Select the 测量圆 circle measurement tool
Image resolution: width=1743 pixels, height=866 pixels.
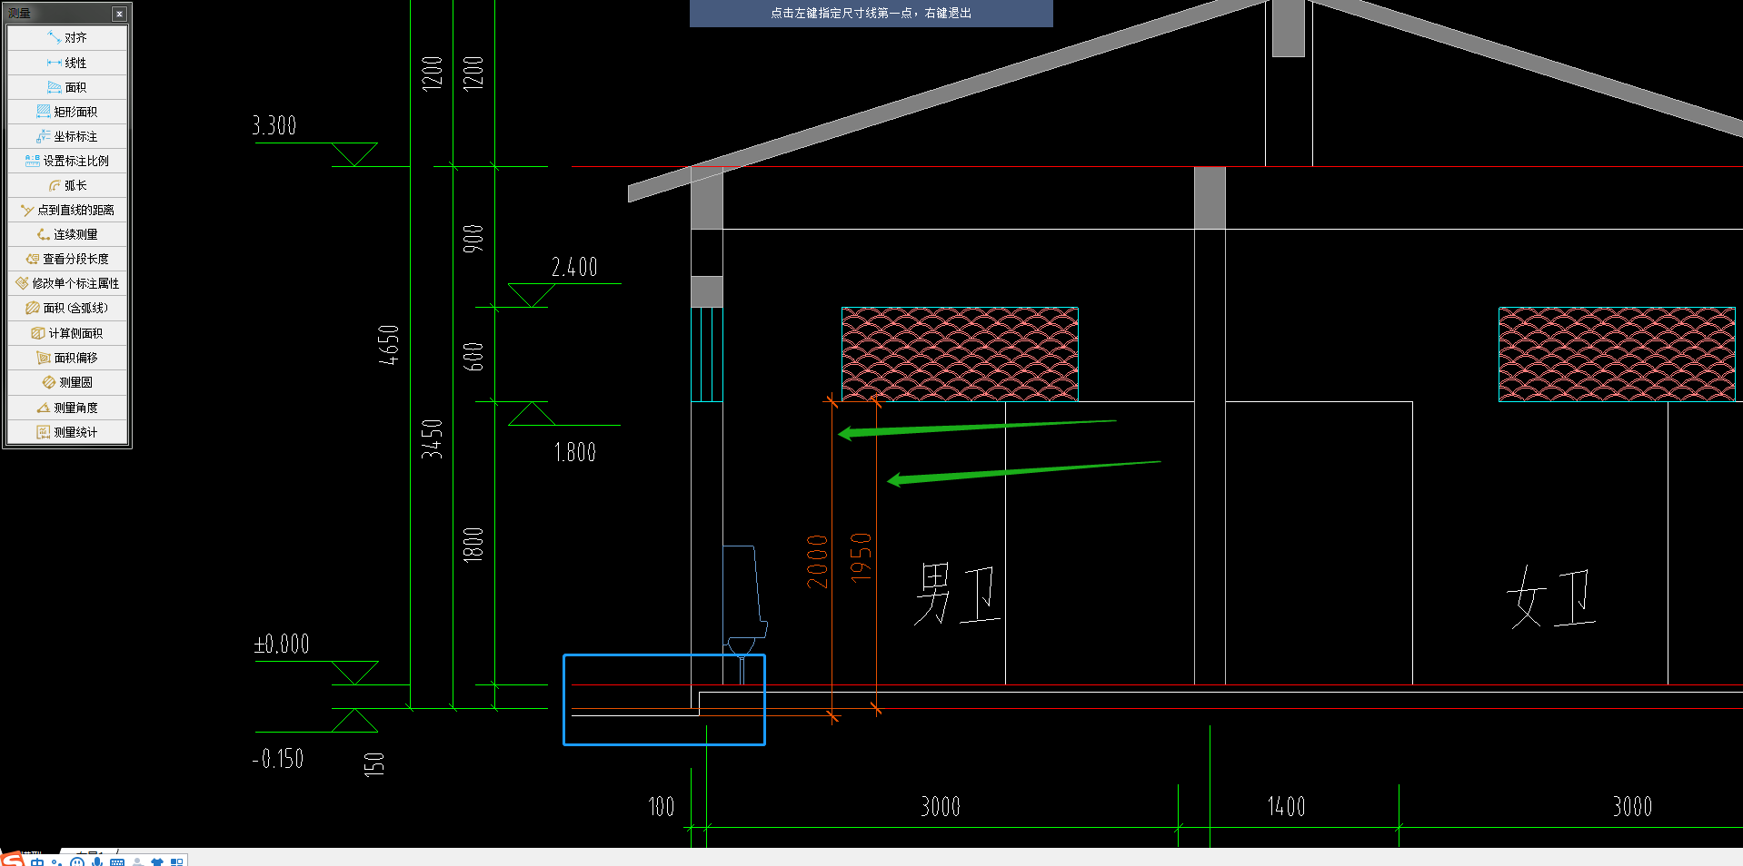[67, 382]
